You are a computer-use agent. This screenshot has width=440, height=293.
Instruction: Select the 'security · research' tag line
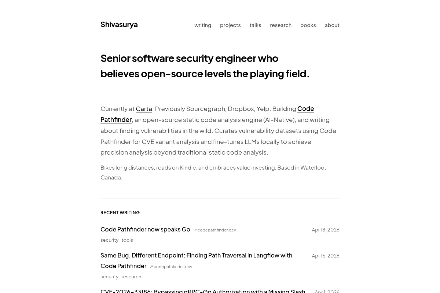pos(121,277)
